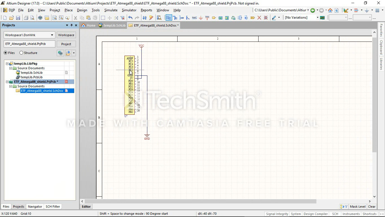Collapse the tempLib.LibPkg tree node
The image size is (385, 217).
click(7, 64)
